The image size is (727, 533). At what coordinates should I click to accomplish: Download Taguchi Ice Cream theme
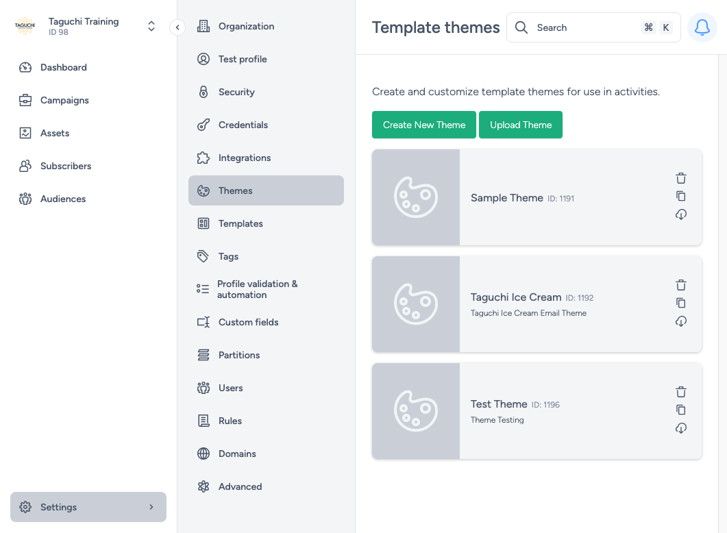(680, 321)
